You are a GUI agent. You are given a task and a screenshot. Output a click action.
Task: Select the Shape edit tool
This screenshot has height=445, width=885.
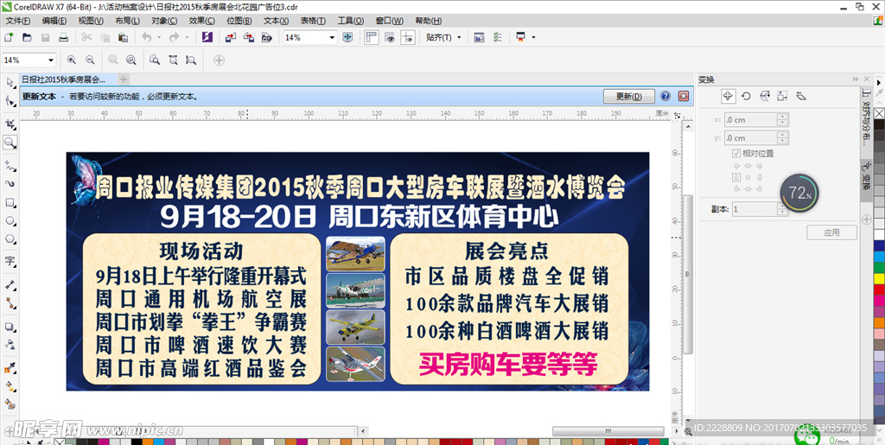coord(10,101)
